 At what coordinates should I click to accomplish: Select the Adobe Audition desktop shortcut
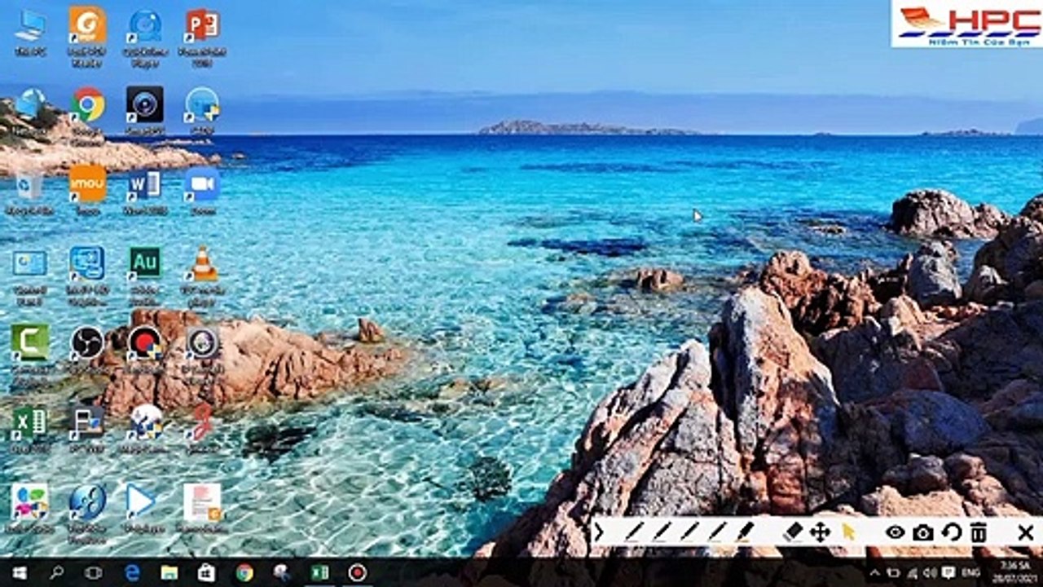[145, 276]
